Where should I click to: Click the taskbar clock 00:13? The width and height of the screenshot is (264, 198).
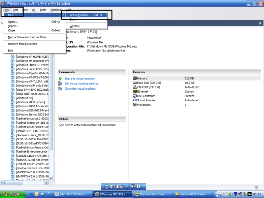(x=257, y=194)
